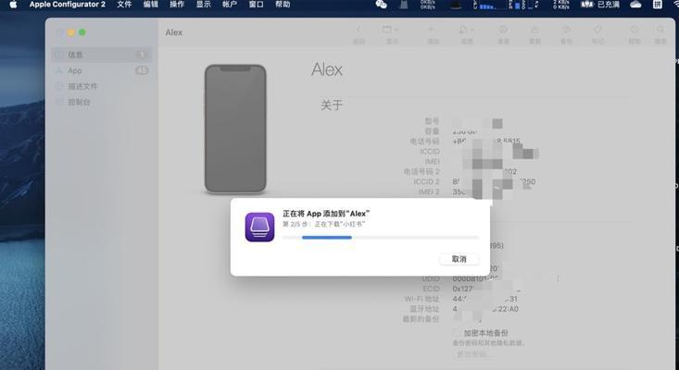Click the Prepare (准备) toolbar icon

(x=503, y=31)
